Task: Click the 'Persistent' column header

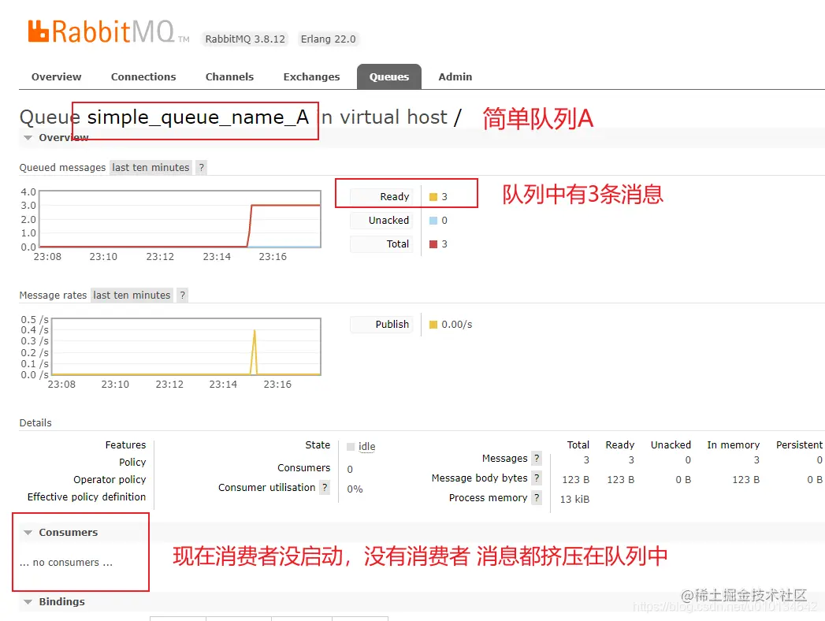Action: click(799, 445)
